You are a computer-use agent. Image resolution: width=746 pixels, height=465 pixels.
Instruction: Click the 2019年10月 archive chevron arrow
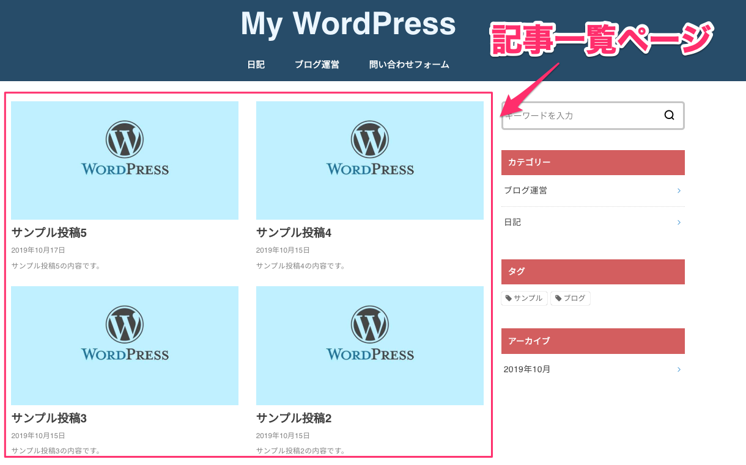tap(679, 370)
